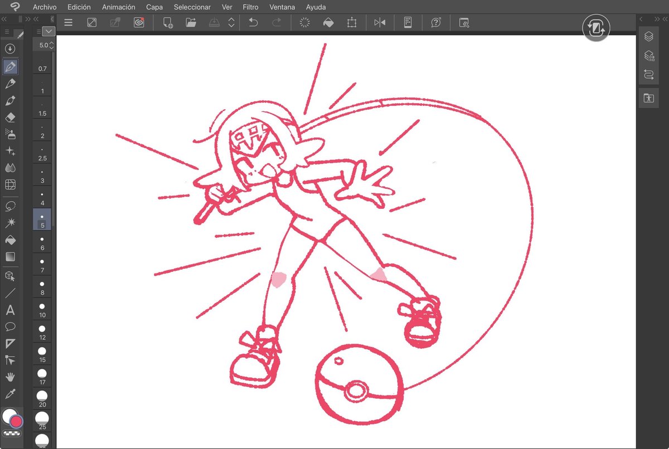Open the command bar hamburger menu
The width and height of the screenshot is (669, 449).
69,23
